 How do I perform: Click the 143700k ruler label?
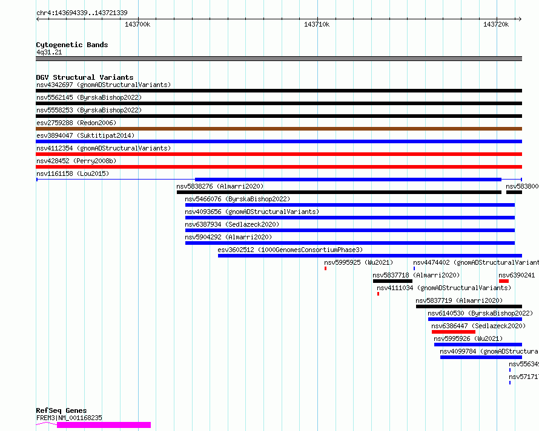pos(137,24)
